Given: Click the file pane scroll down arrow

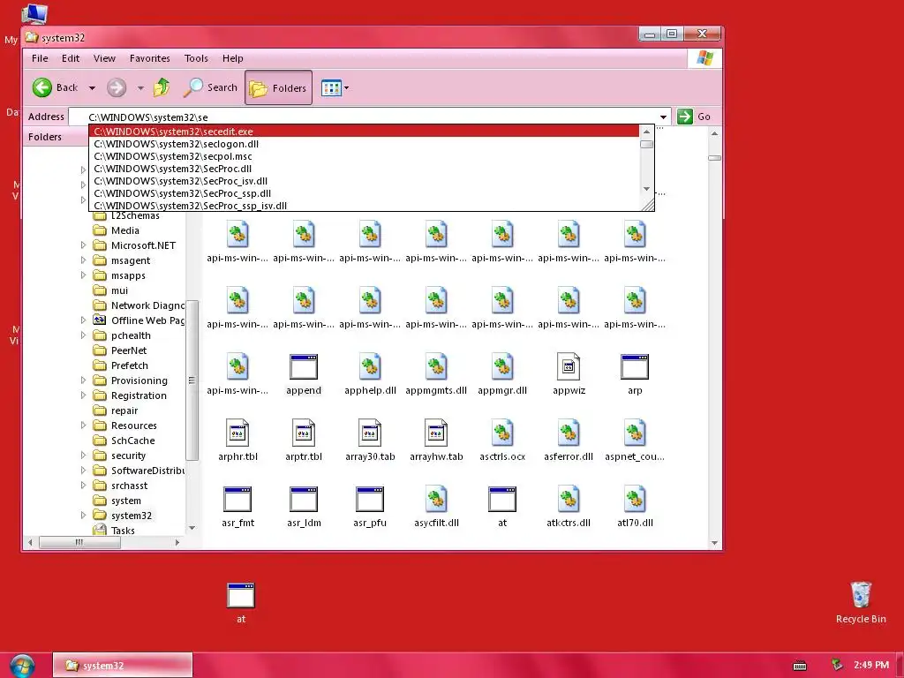Looking at the screenshot, I should (x=714, y=543).
